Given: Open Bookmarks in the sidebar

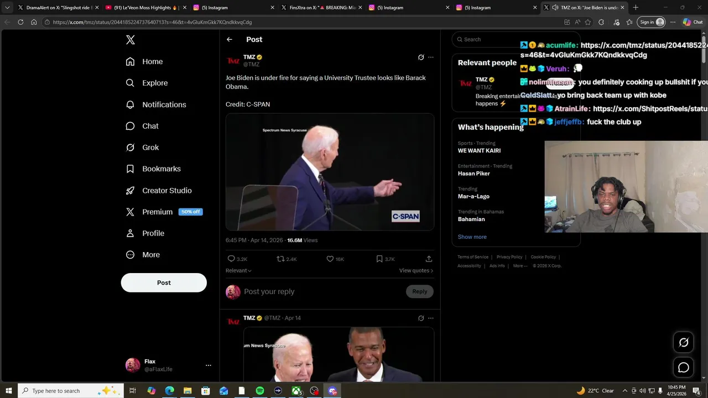Looking at the screenshot, I should [153, 169].
